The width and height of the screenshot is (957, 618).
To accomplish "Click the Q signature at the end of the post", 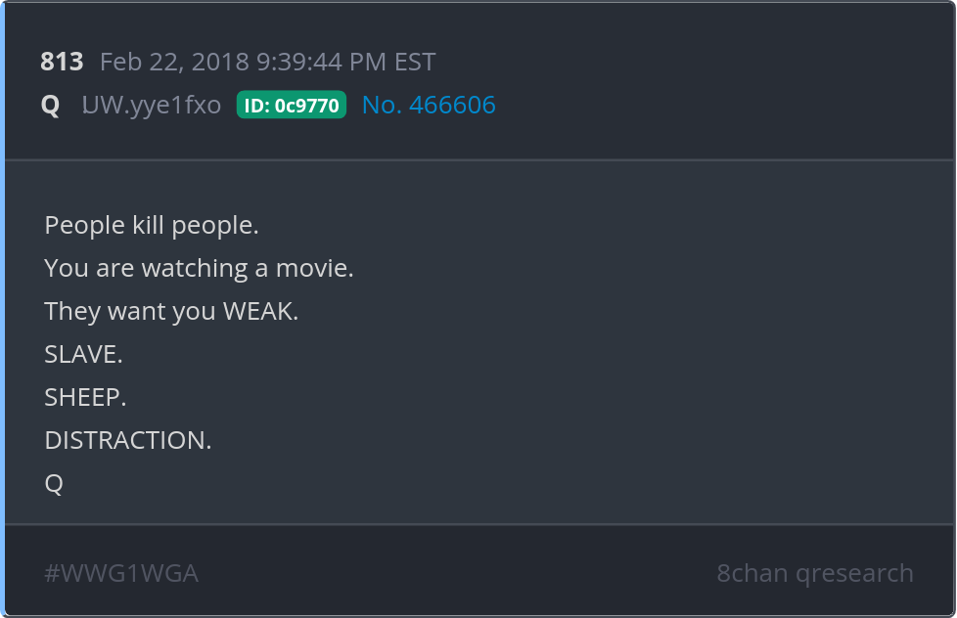I will point(54,484).
